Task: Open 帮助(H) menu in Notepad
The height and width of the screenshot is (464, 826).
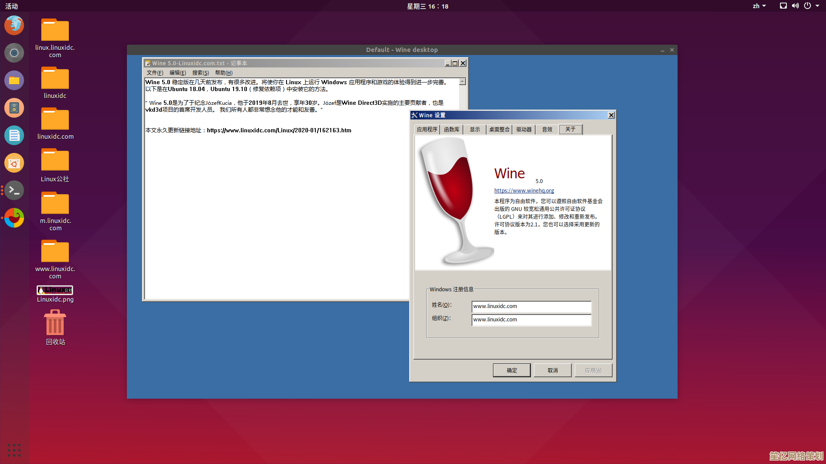Action: point(224,73)
